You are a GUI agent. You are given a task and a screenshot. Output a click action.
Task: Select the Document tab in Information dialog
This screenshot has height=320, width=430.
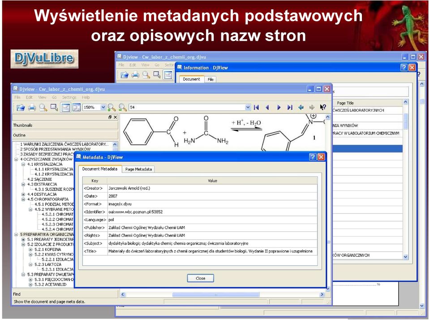coord(191,79)
